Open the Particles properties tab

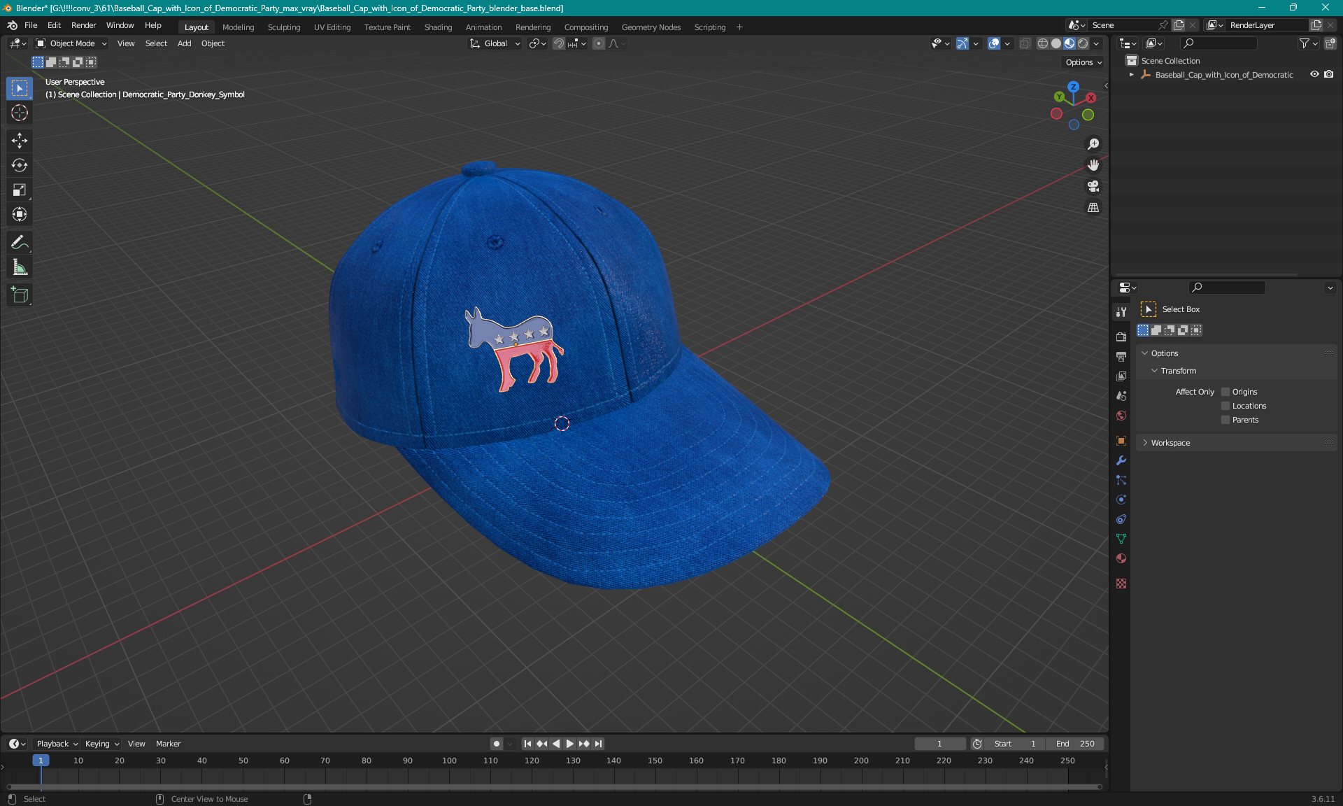point(1121,480)
